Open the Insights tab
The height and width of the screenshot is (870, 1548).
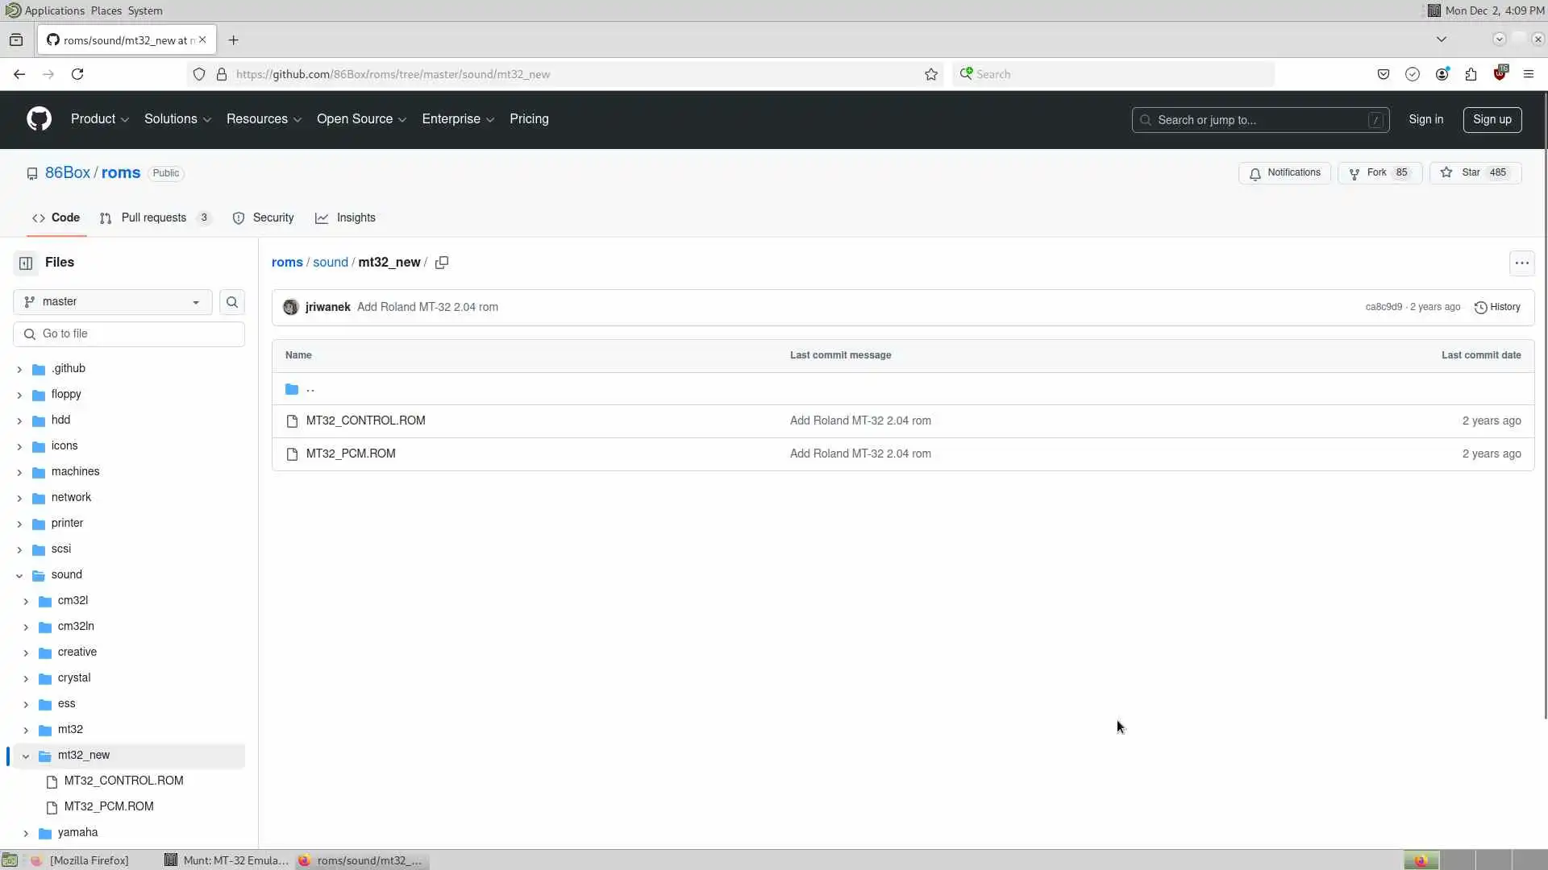[355, 218]
